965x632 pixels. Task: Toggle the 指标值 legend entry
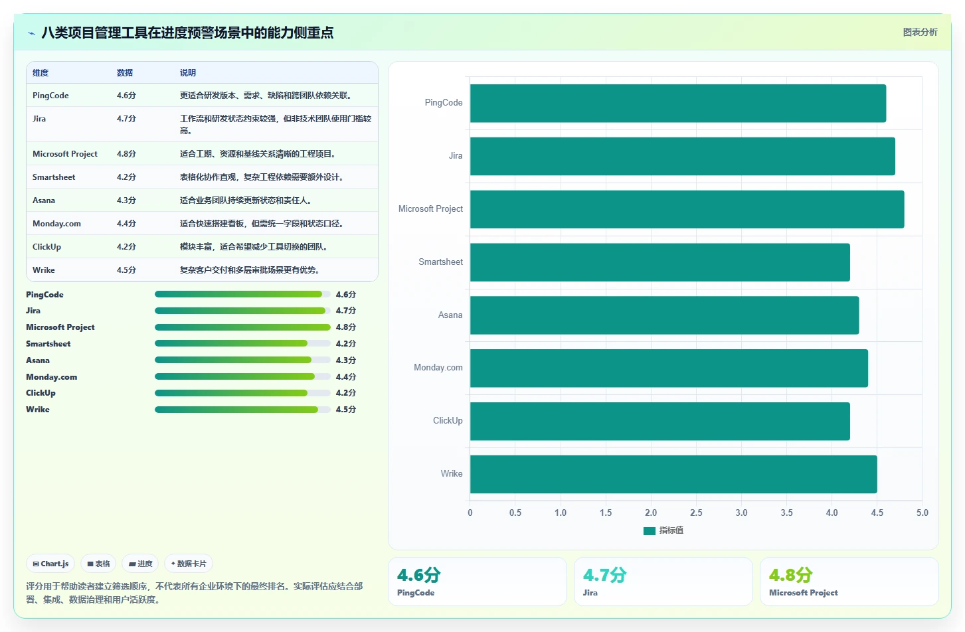click(663, 530)
